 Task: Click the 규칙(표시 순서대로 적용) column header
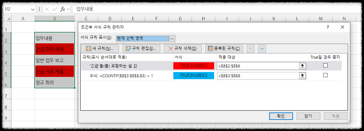pos(127,57)
